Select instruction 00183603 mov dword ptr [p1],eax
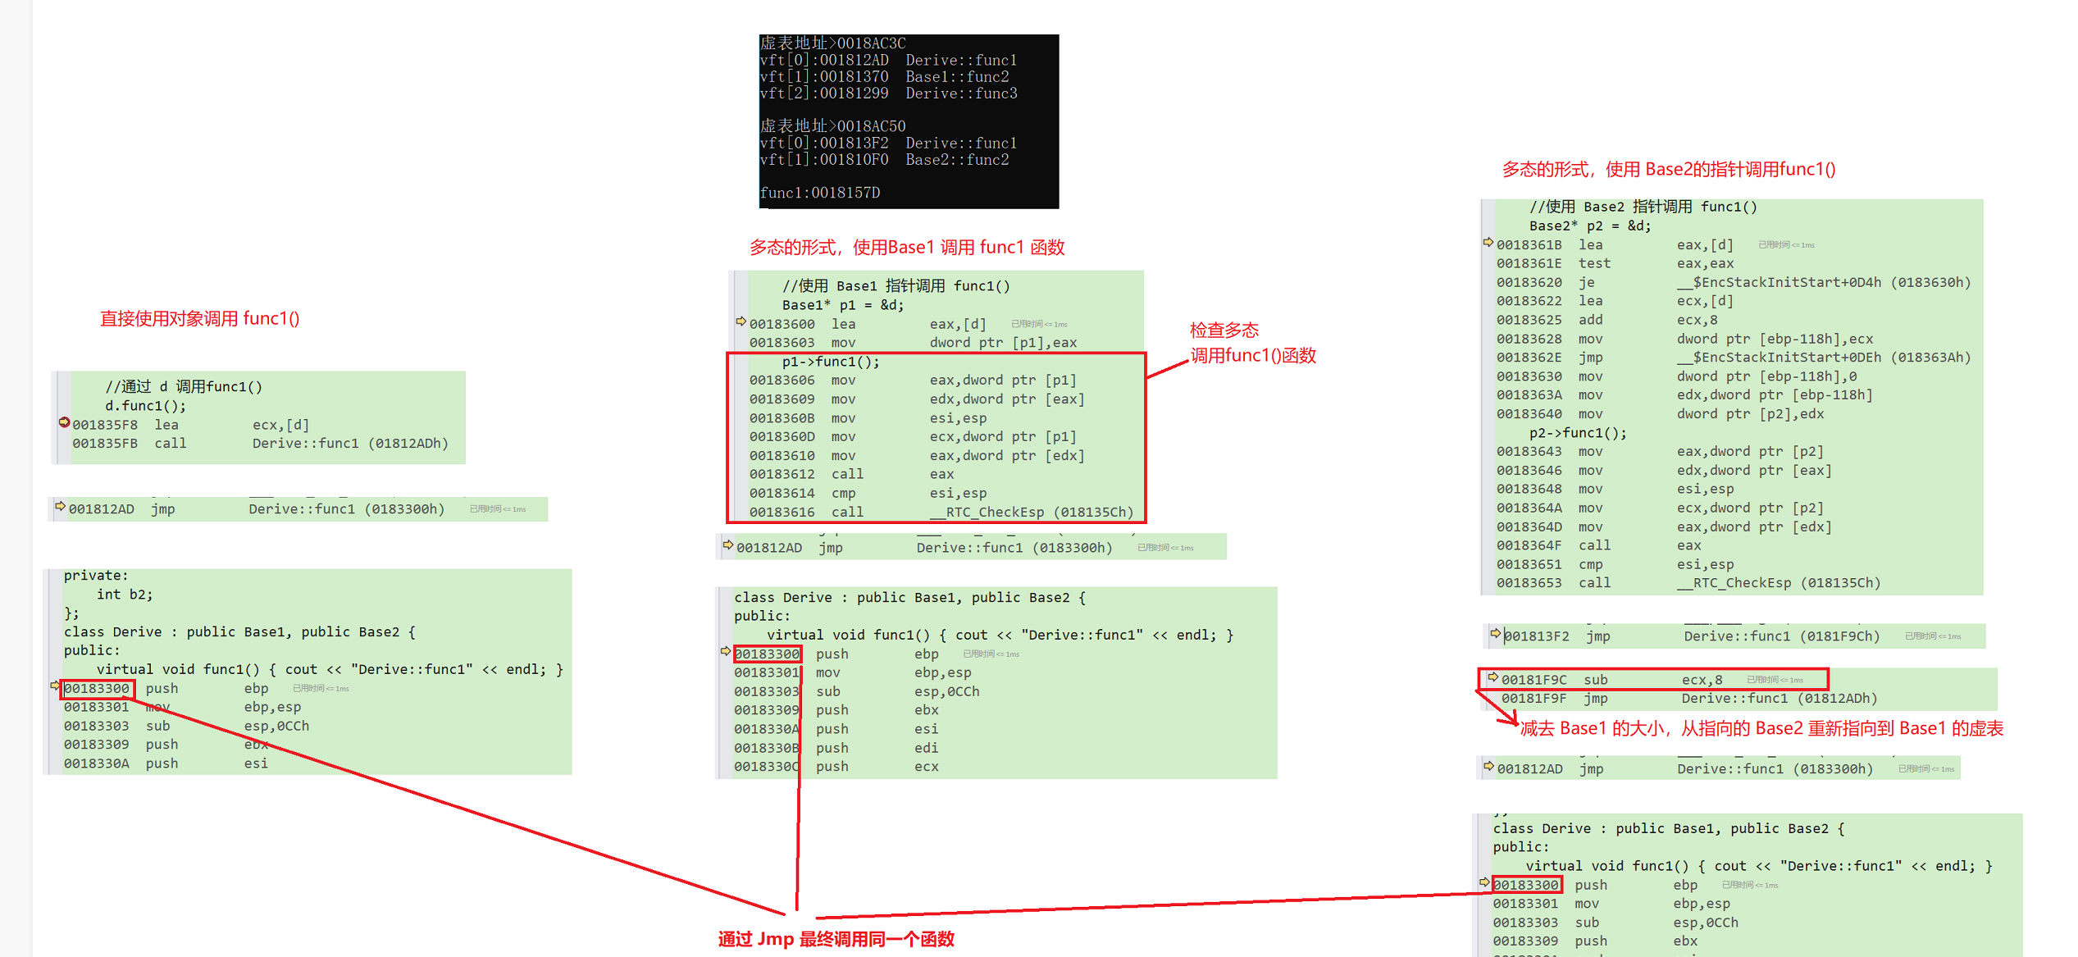Screen dimensions: 2078x957 913,343
